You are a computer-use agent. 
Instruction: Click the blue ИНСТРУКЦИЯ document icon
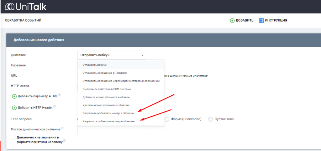pos(261,21)
